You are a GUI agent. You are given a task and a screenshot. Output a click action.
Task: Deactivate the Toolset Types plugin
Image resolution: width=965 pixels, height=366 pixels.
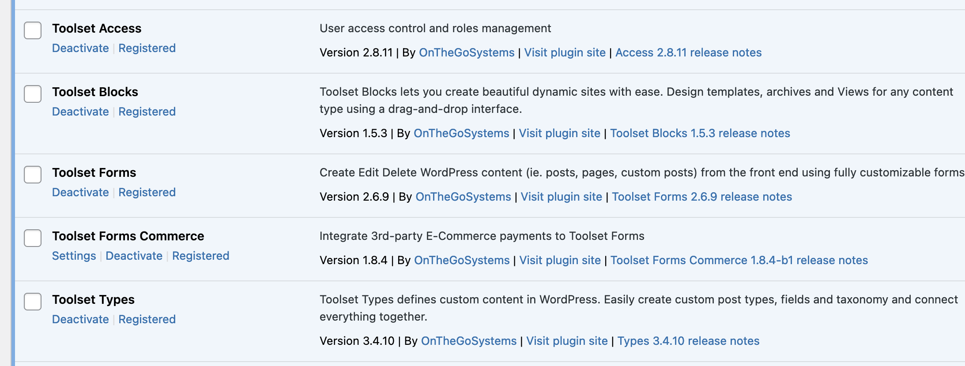click(80, 319)
